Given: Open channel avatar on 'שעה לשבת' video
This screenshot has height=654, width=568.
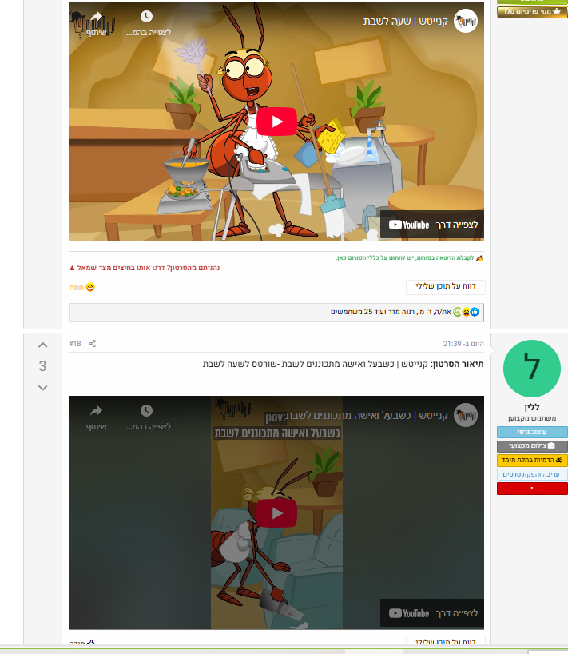Looking at the screenshot, I should (466, 21).
